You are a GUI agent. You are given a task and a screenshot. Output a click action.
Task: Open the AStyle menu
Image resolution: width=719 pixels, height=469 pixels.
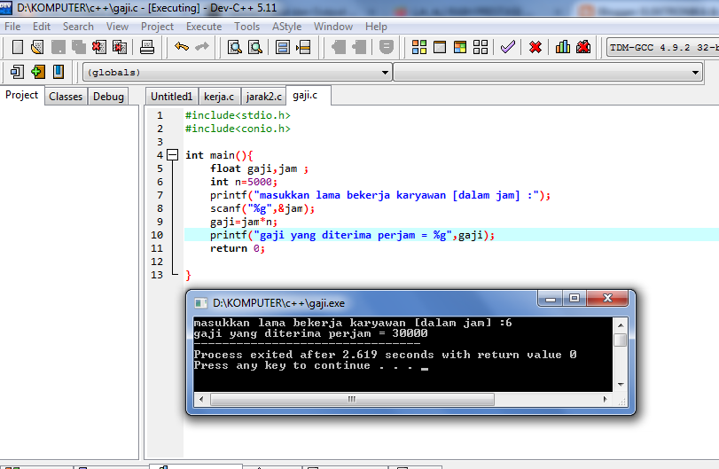tap(286, 27)
